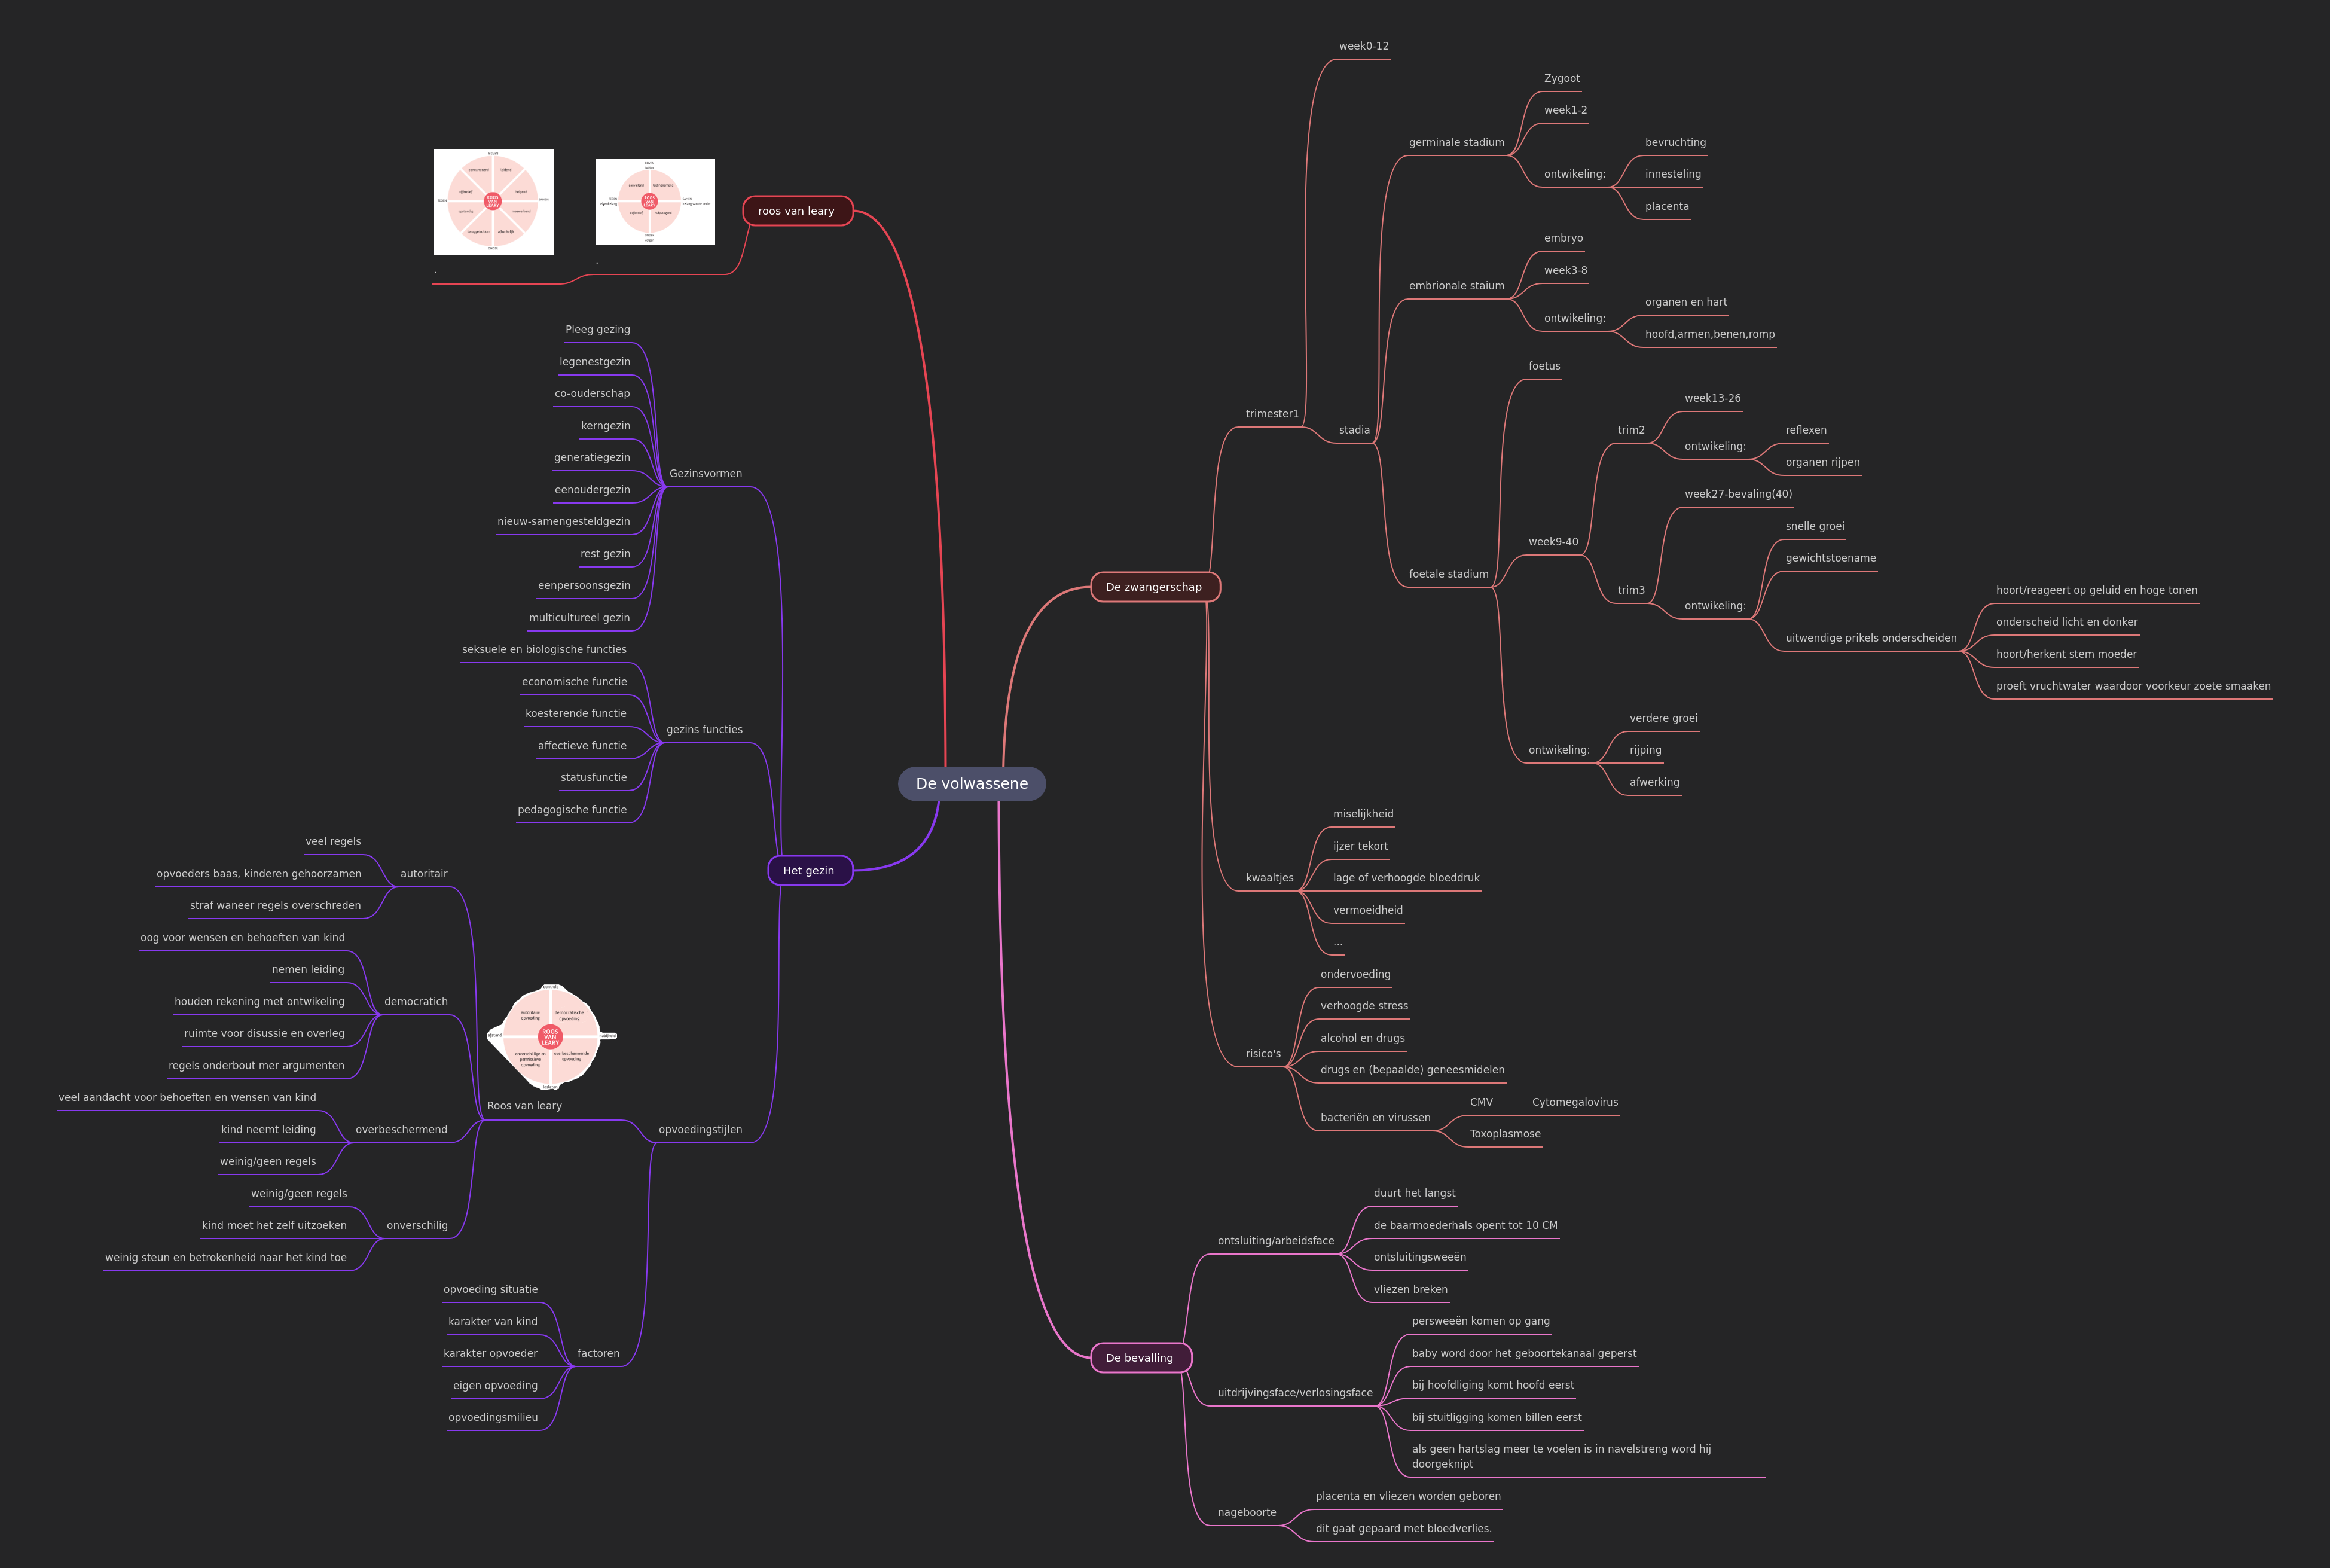Open the opvoedingstijlen rose diagram image
This screenshot has width=2330, height=1568.
pyautogui.click(x=551, y=1037)
